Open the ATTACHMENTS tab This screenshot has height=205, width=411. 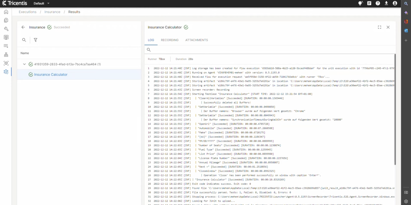[x=196, y=40]
